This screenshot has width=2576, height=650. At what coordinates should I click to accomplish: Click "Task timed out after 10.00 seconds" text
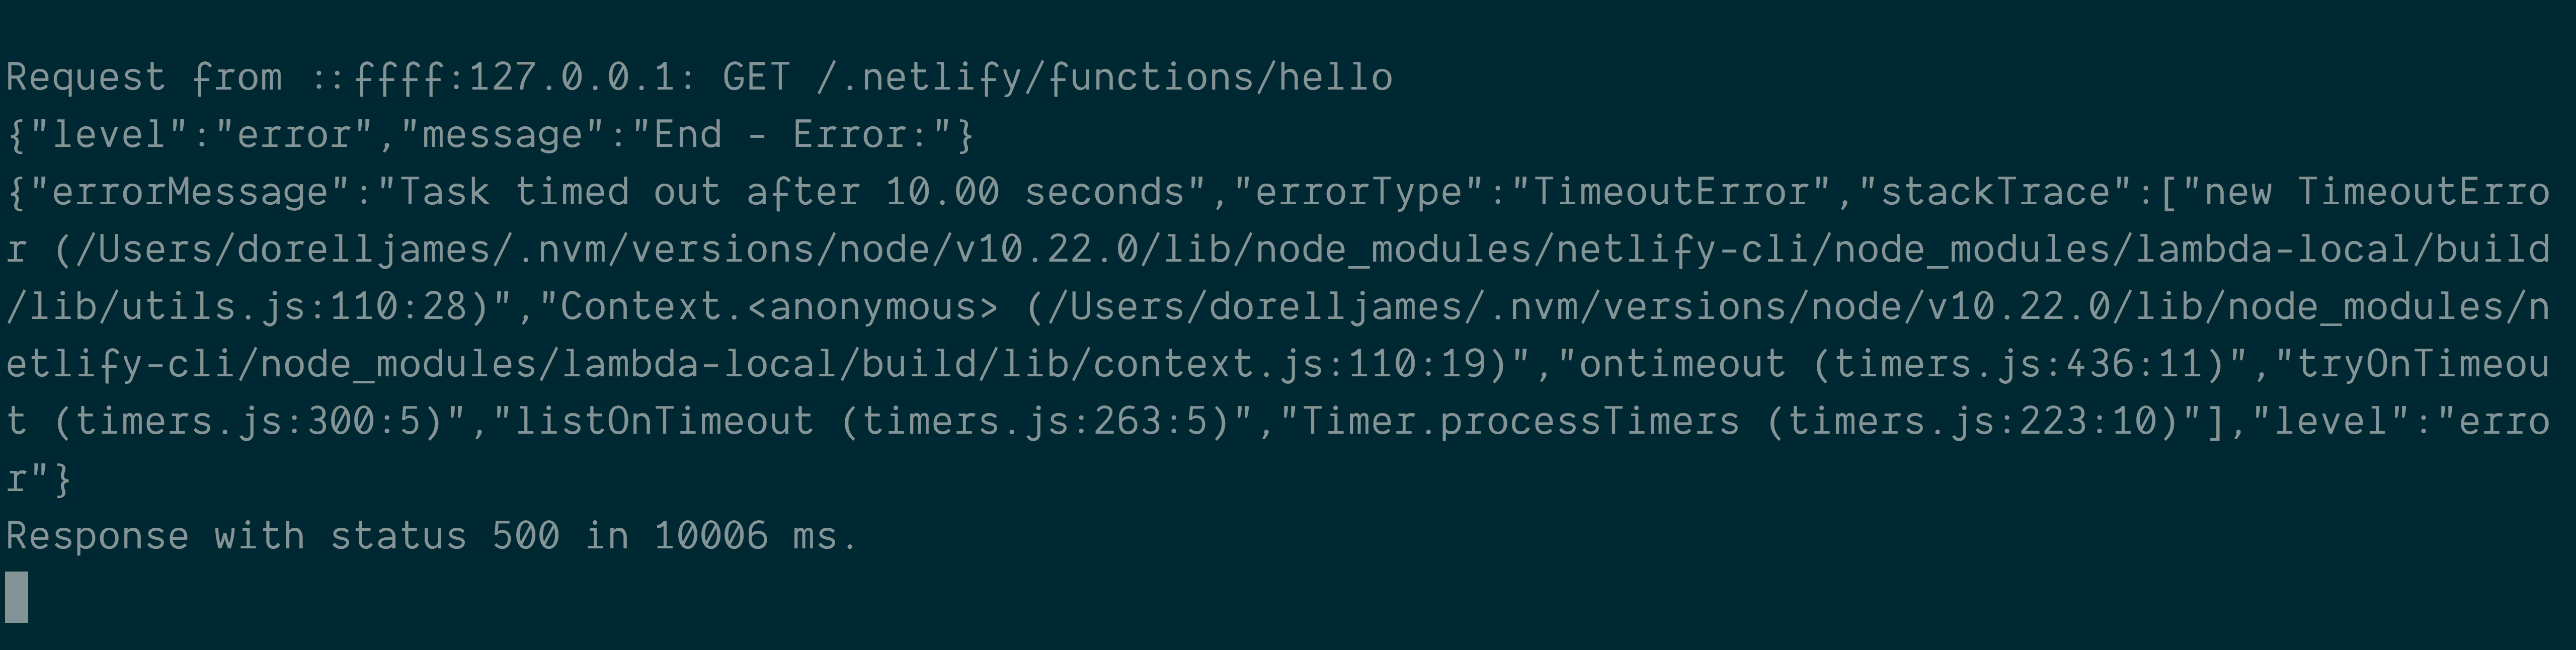coord(790,191)
